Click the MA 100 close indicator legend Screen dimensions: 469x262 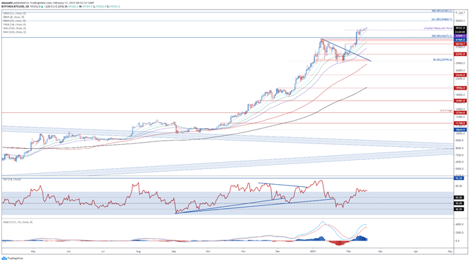14,32
